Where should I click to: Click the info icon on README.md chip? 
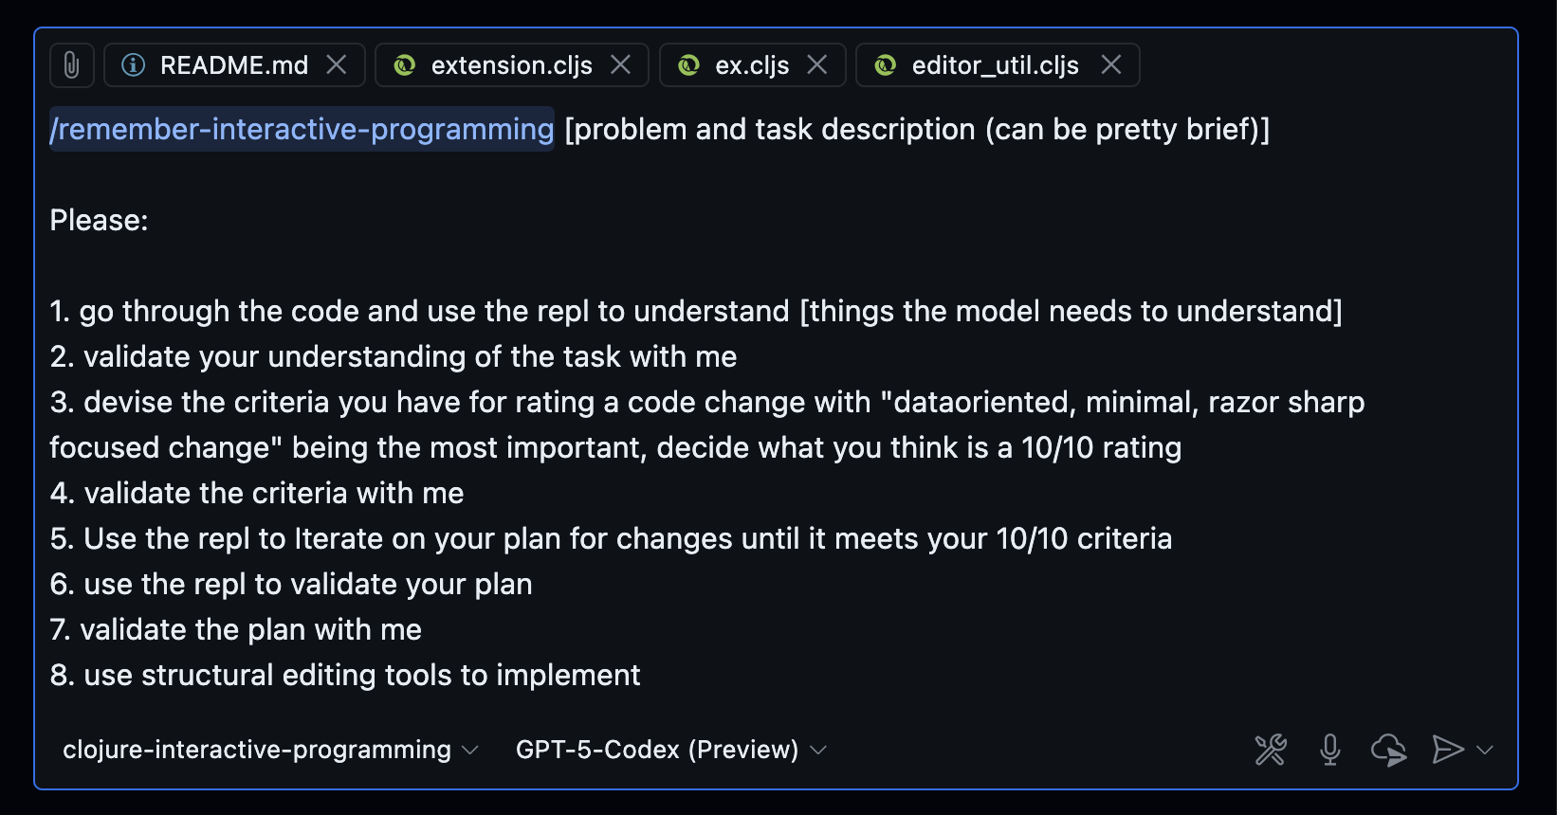(133, 64)
